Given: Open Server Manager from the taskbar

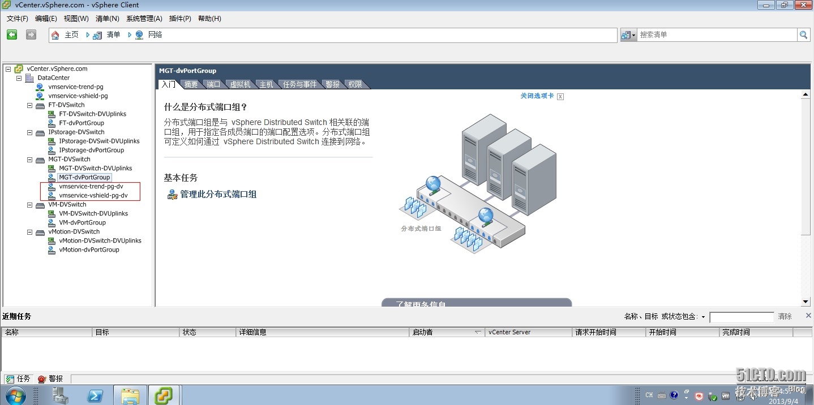Looking at the screenshot, I should [60, 395].
